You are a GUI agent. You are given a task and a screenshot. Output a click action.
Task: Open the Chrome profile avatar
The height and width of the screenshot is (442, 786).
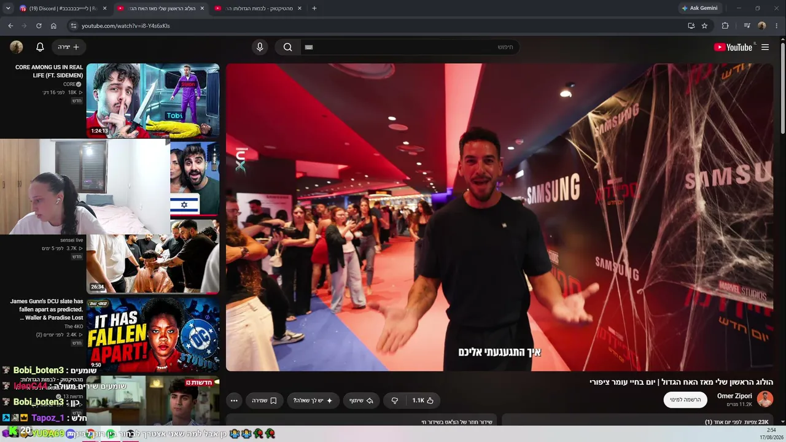click(x=762, y=26)
